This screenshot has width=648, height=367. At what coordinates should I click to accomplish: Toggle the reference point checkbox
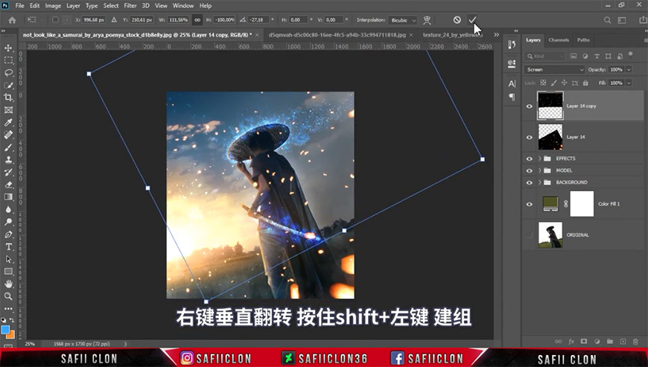tap(55, 20)
